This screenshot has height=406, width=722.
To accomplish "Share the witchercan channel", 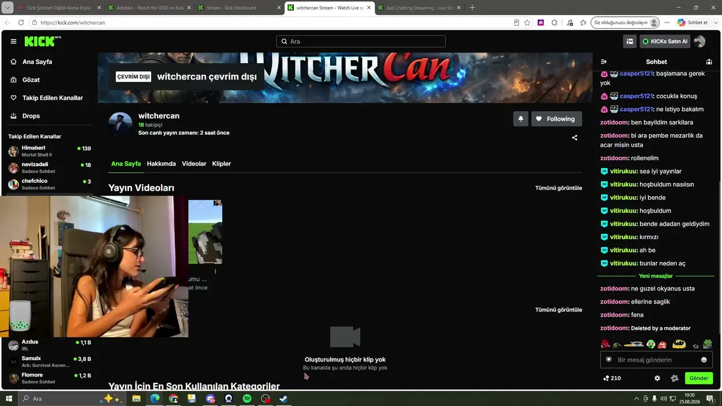I will (574, 138).
